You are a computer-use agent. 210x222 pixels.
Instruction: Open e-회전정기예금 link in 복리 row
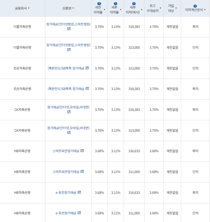[x=66, y=193]
